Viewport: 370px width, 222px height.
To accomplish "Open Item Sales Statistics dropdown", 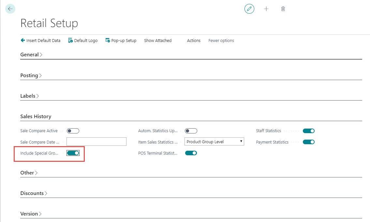I will [214, 142].
